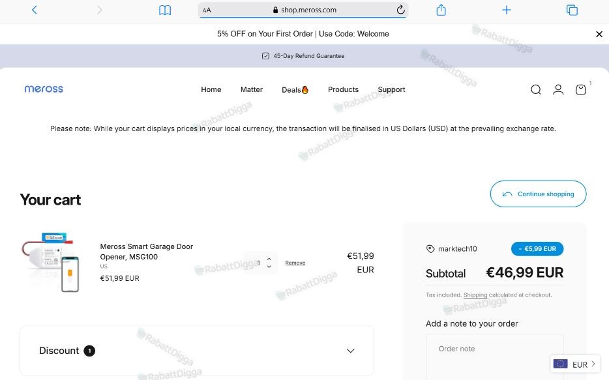Click the -€5,99 EUR discount badge
609x380 pixels.
click(x=537, y=249)
